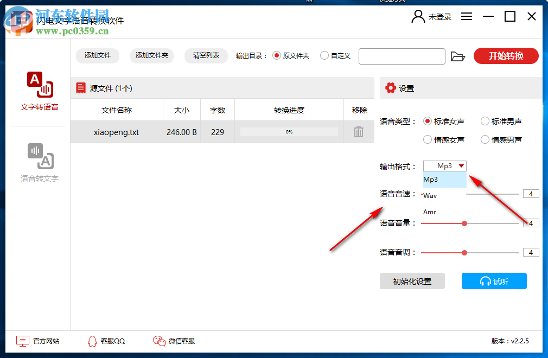
Task: Select the xiaopeng.txt file row
Action: pyautogui.click(x=222, y=132)
